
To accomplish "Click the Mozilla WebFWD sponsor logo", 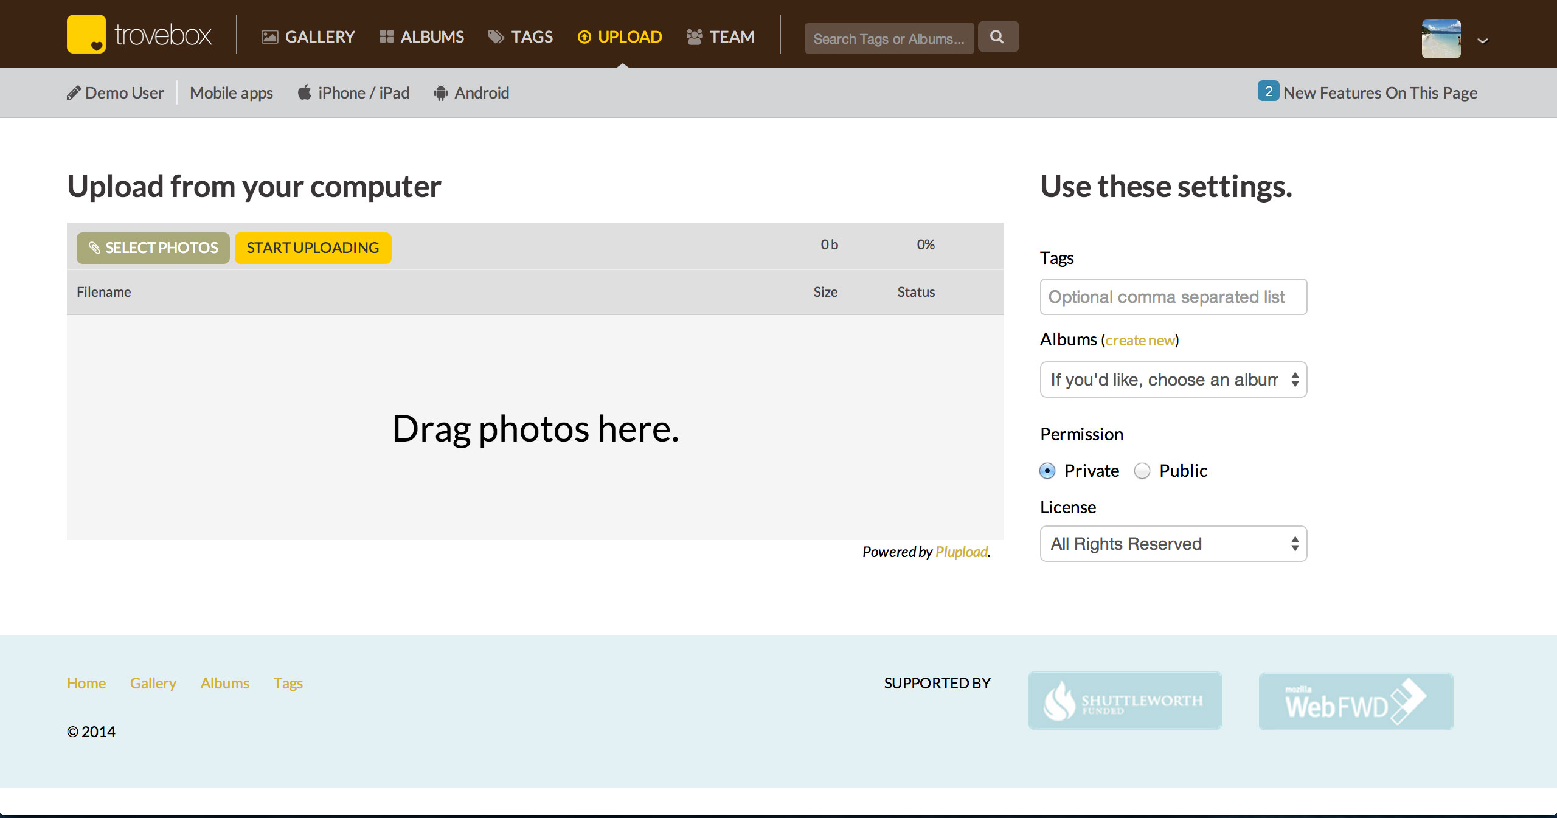I will pyautogui.click(x=1356, y=701).
